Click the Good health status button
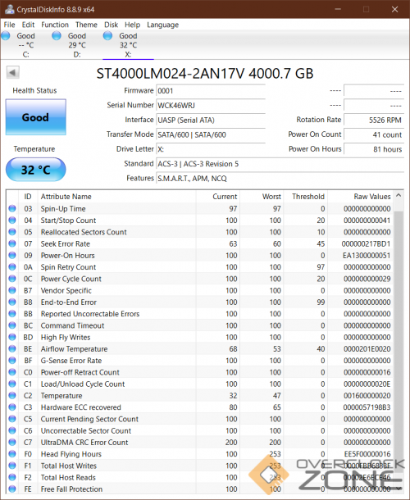This screenshot has height=500, width=410. 36,117
